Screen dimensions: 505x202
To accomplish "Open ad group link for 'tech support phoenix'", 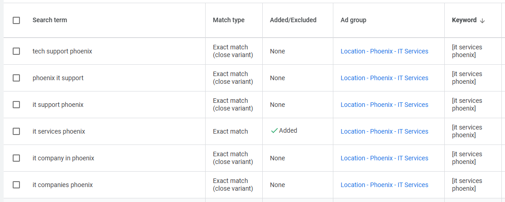I will [x=384, y=51].
